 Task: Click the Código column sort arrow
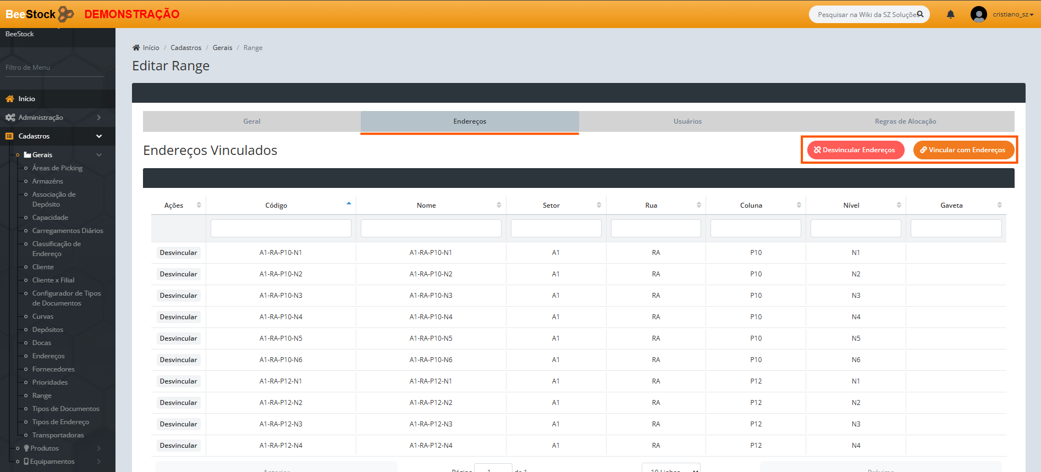pos(349,204)
